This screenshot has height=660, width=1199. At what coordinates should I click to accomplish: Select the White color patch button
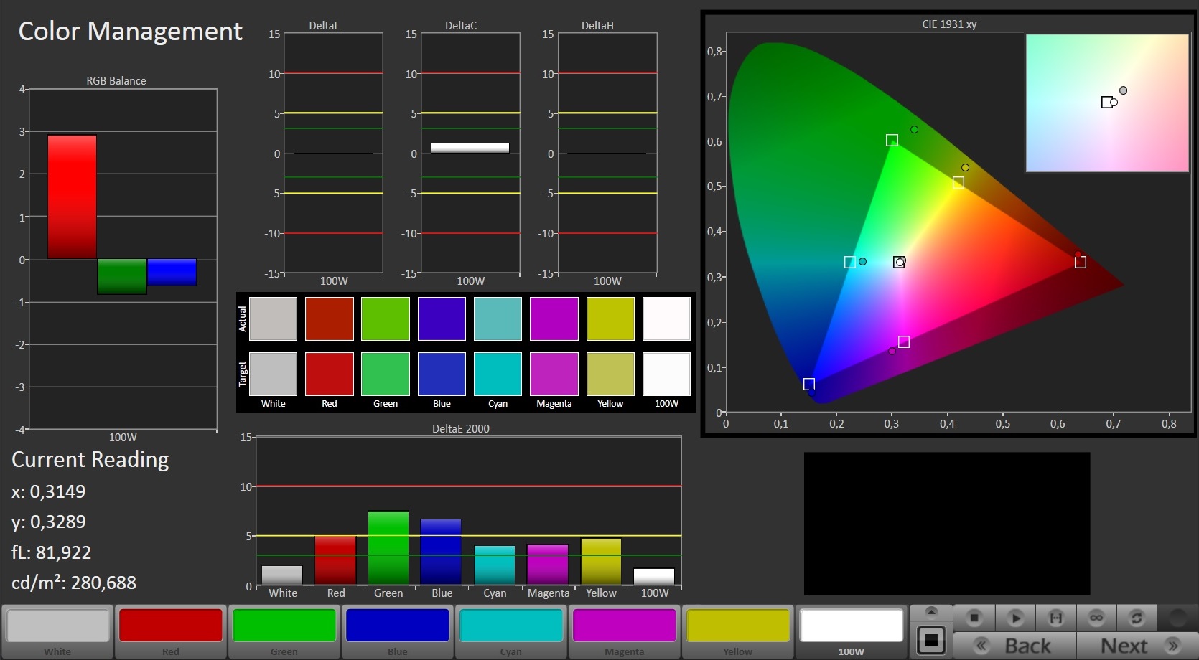[57, 631]
